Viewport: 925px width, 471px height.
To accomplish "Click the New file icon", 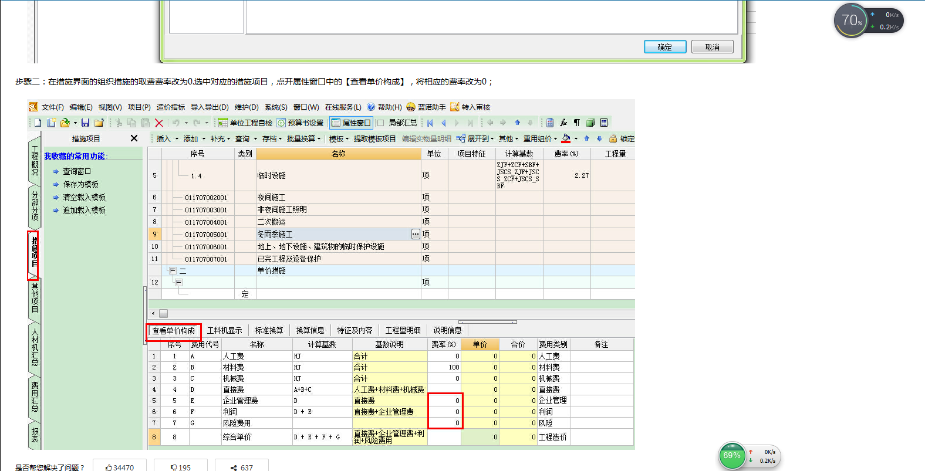I will coord(38,123).
